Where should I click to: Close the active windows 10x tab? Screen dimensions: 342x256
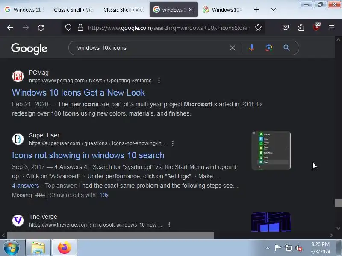coord(191,9)
